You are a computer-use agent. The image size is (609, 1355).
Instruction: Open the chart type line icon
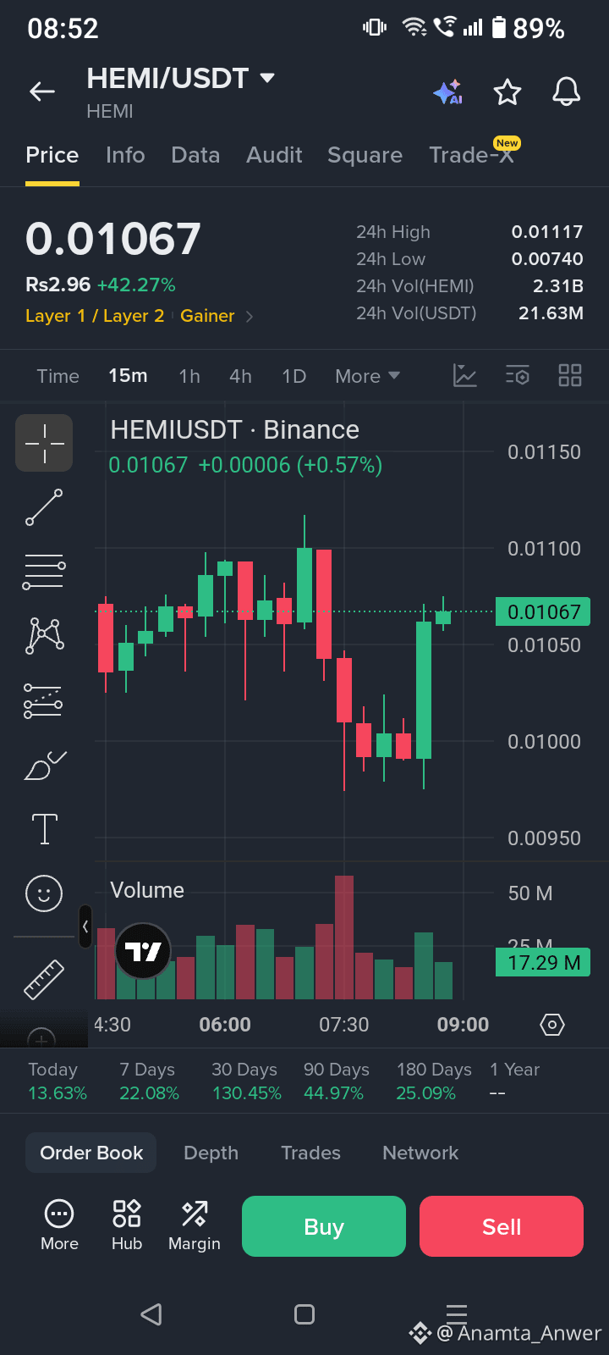click(465, 376)
